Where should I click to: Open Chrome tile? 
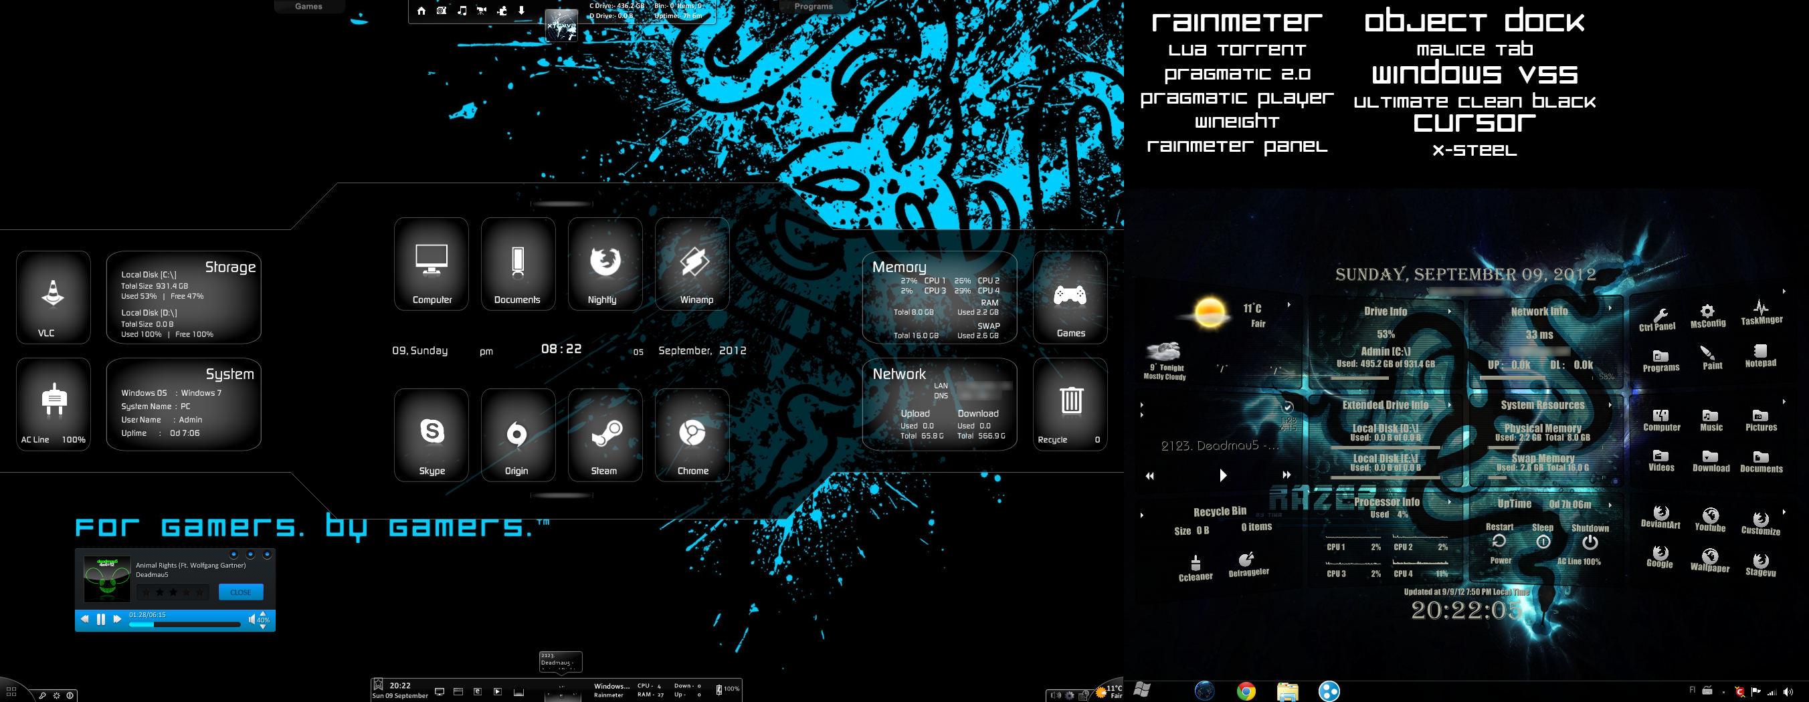692,435
